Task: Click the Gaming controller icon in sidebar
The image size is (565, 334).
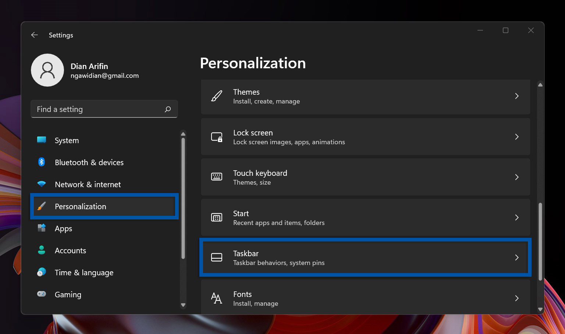Action: 42,294
